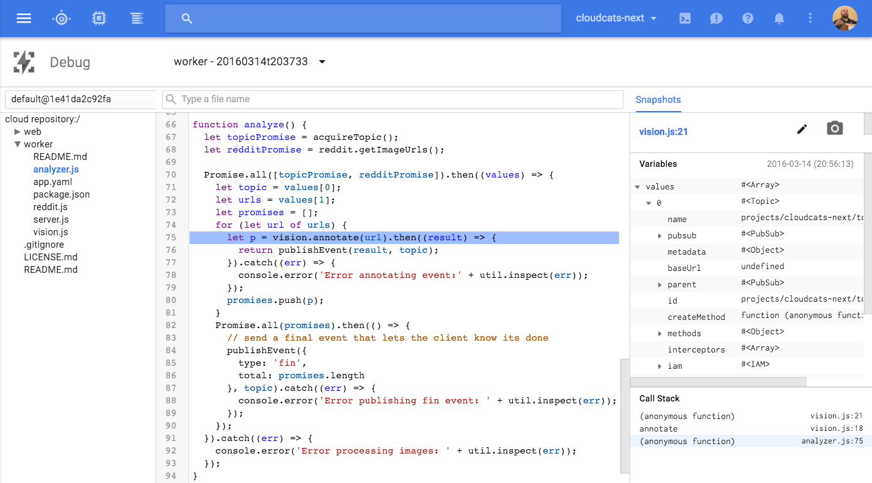Click the default@1e41da2c92fa source field
The height and width of the screenshot is (483, 872).
point(80,99)
